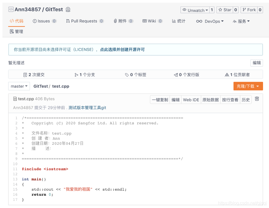
Task: Click the repository code icon beside Ann34857
Action: click(x=11, y=9)
